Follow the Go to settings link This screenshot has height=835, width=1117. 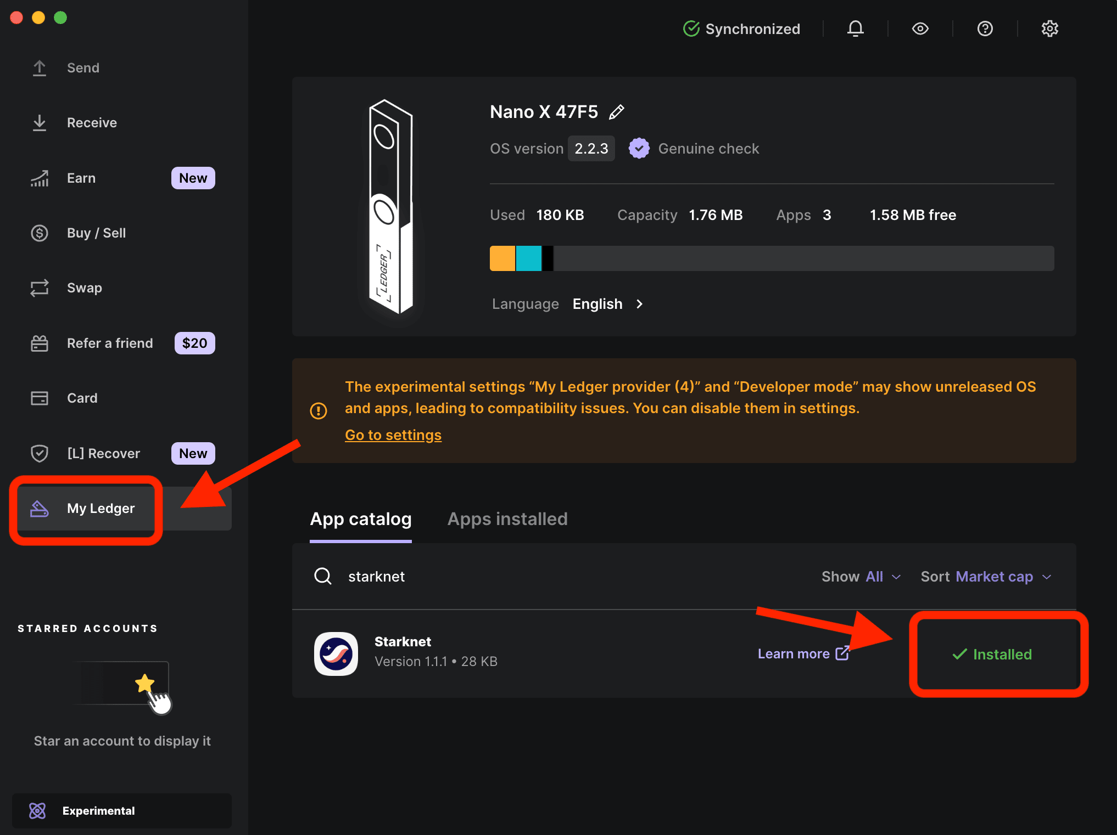pyautogui.click(x=393, y=435)
